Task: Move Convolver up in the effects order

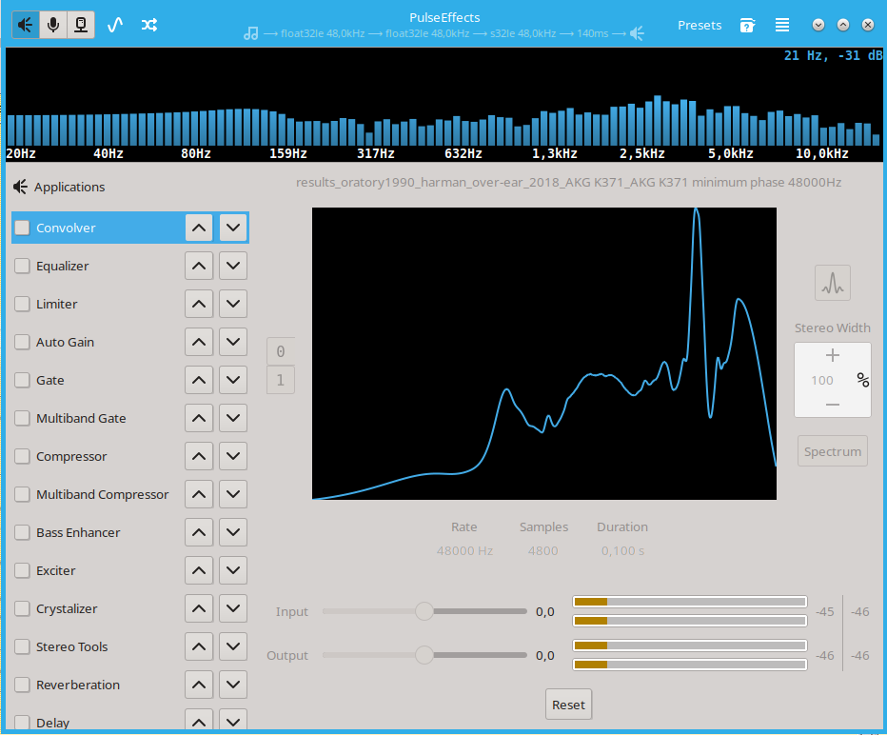Action: coord(199,228)
